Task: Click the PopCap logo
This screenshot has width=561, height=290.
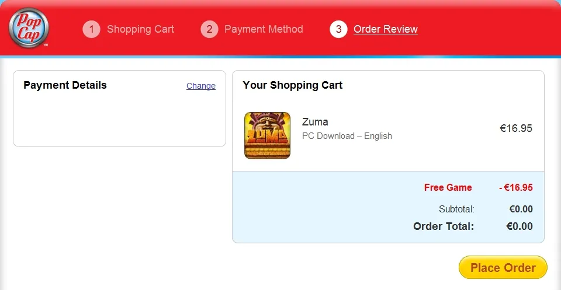Action: click(x=29, y=27)
